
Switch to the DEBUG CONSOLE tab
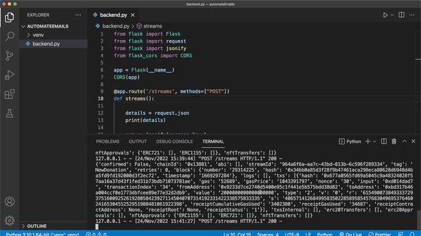(174, 142)
